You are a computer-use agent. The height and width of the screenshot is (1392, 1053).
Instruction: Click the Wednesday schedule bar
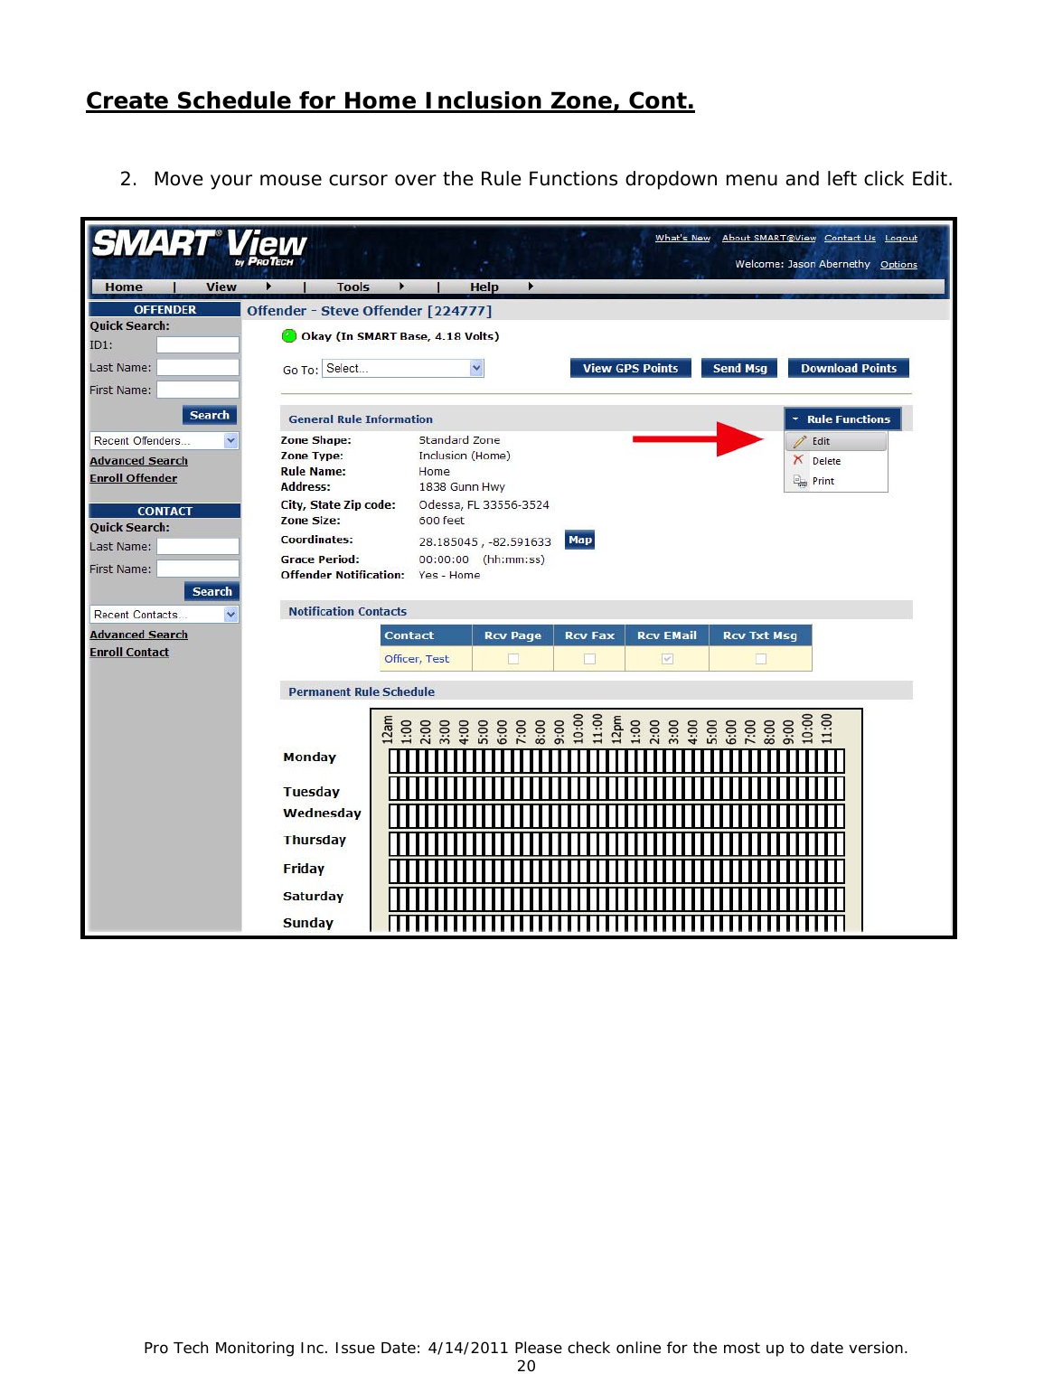tap(616, 817)
